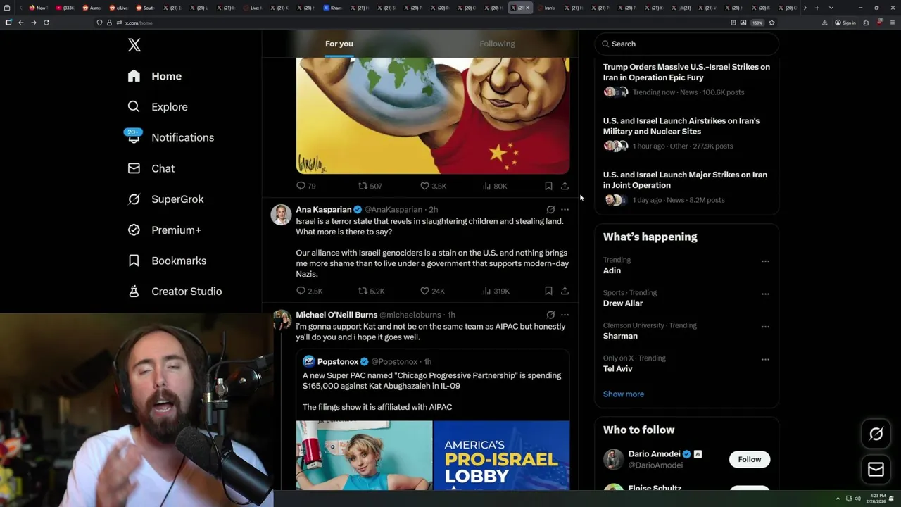The image size is (901, 507).
Task: Open the America's Pro-Israel Lobby image
Action: pos(501,455)
